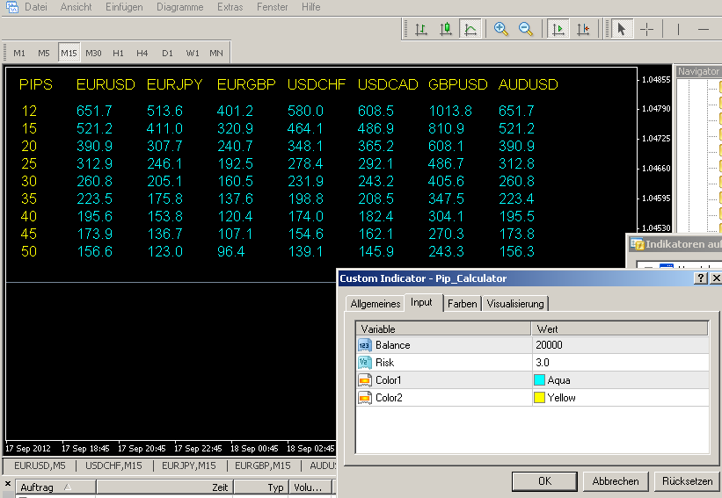
Task: Switch chart to bar chart display
Action: [x=421, y=29]
